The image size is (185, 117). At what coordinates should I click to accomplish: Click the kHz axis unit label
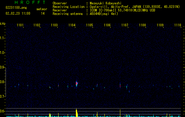(3, 24)
